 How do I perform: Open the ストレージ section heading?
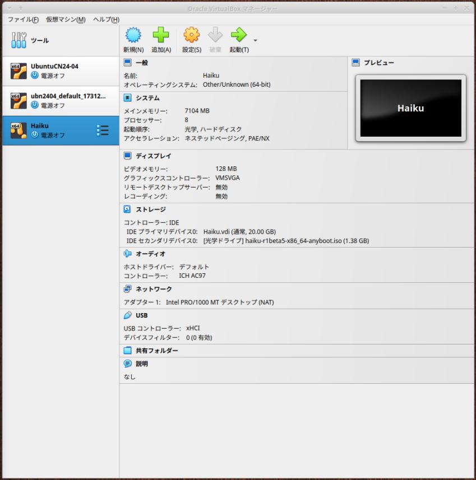(x=151, y=209)
